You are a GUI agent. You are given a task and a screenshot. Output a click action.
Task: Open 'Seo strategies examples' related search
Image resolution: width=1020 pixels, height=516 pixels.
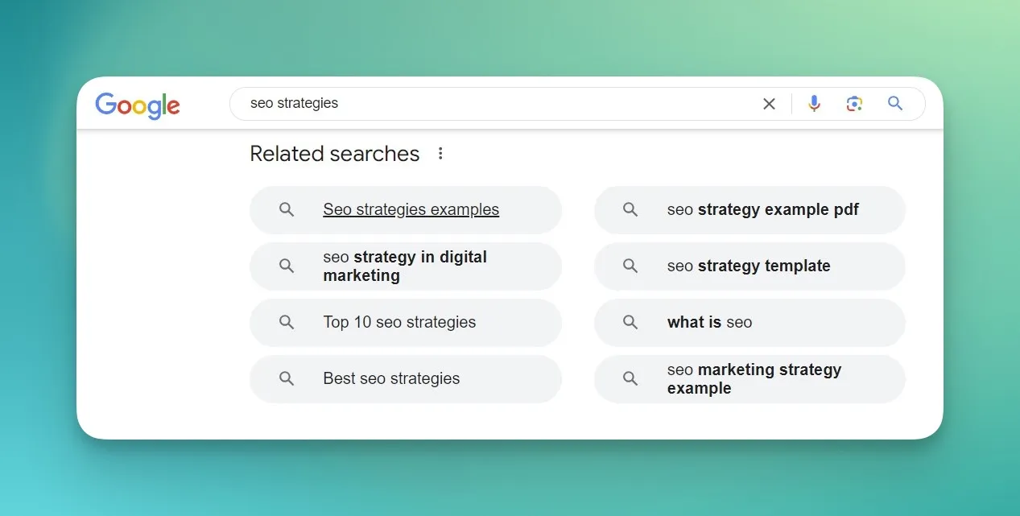point(406,210)
